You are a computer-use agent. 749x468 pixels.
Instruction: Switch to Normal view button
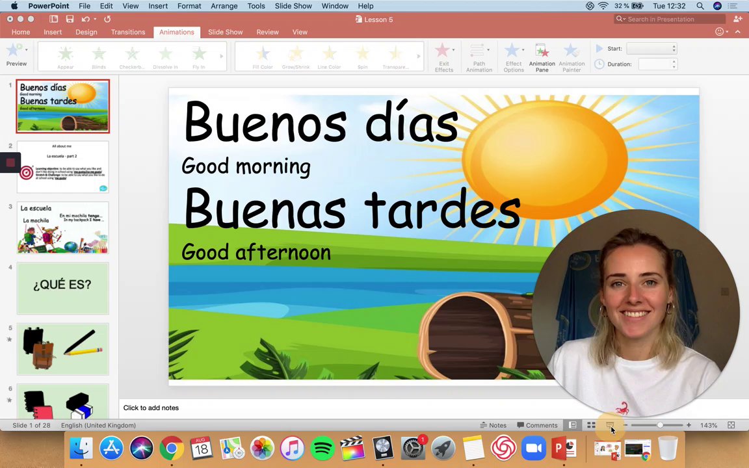pyautogui.click(x=572, y=425)
